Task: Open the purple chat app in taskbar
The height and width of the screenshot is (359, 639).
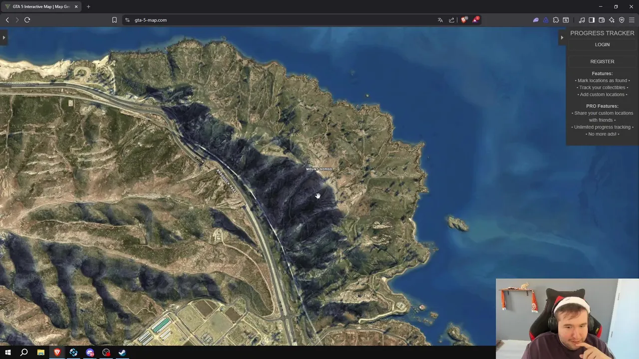Action: coord(90,353)
